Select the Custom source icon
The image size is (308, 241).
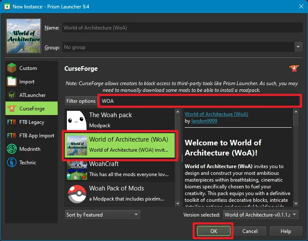tap(12, 68)
